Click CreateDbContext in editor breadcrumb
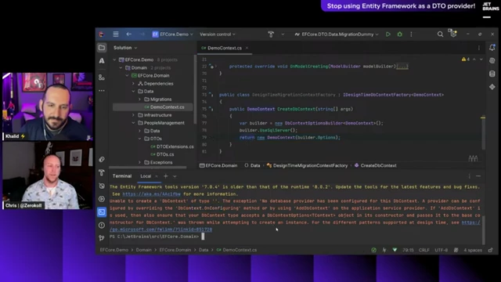Screen dimensions: 501x282 (x=378, y=165)
